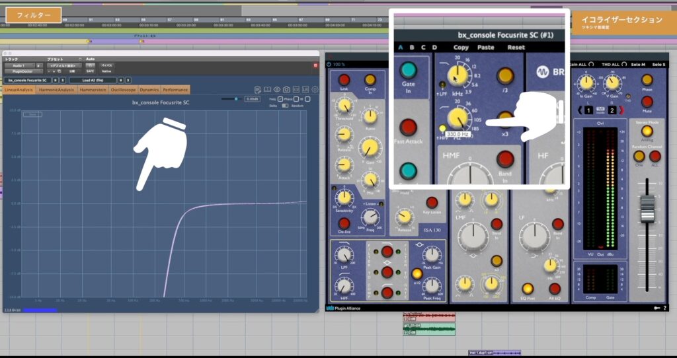Toggle the Phase invert button

(647, 80)
